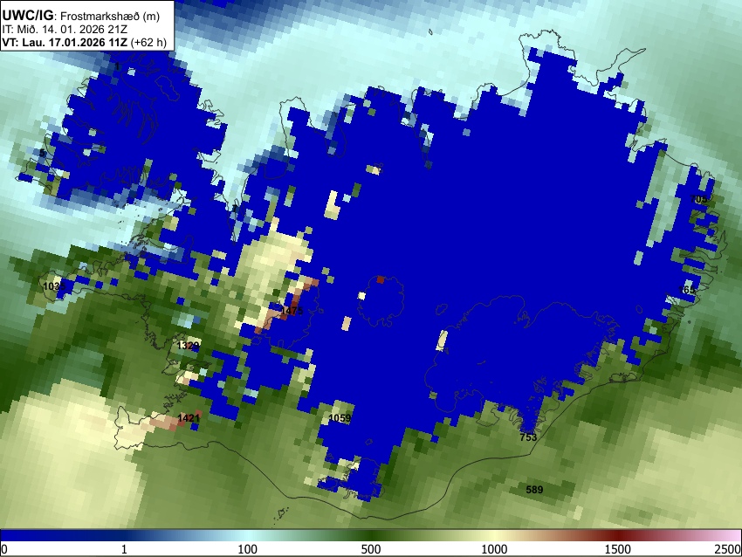Click the 589 map value label
Image resolution: width=742 pixels, height=557 pixels.
coord(535,489)
